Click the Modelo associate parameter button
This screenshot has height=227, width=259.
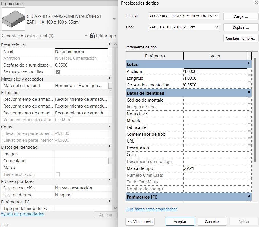249,121
